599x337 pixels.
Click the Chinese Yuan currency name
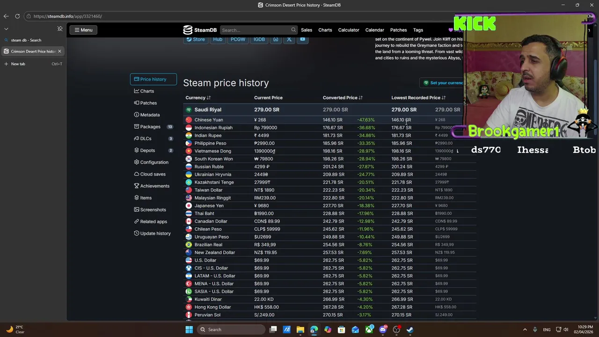tap(209, 120)
